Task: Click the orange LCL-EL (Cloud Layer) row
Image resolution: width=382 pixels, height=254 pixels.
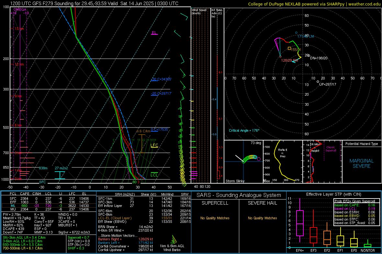Action: [145, 218]
